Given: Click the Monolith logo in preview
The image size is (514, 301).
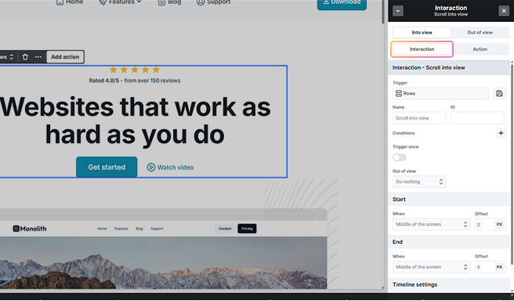Looking at the screenshot, I should click(x=30, y=229).
